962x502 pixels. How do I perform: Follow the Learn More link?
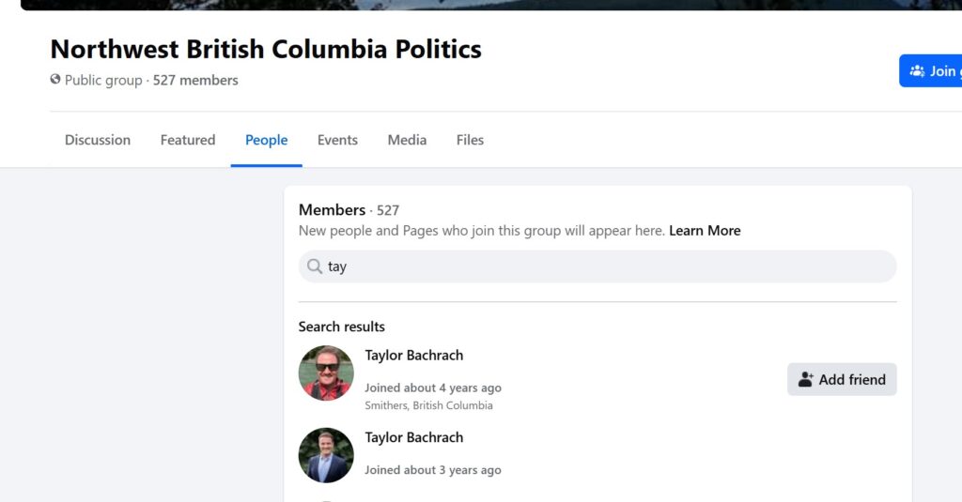click(x=705, y=231)
